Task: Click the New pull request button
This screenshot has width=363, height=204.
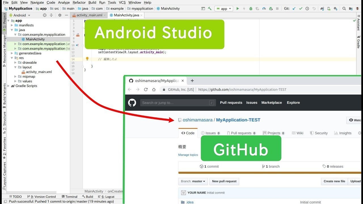Action: tap(224, 181)
